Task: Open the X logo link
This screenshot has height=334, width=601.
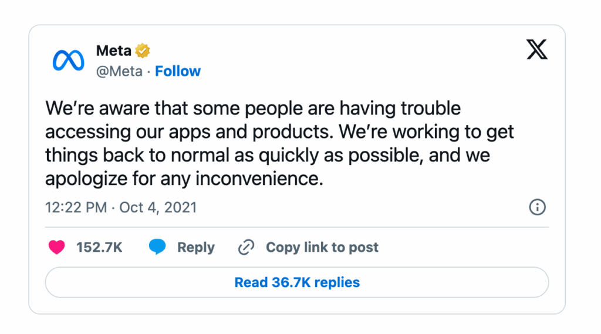Action: point(536,51)
